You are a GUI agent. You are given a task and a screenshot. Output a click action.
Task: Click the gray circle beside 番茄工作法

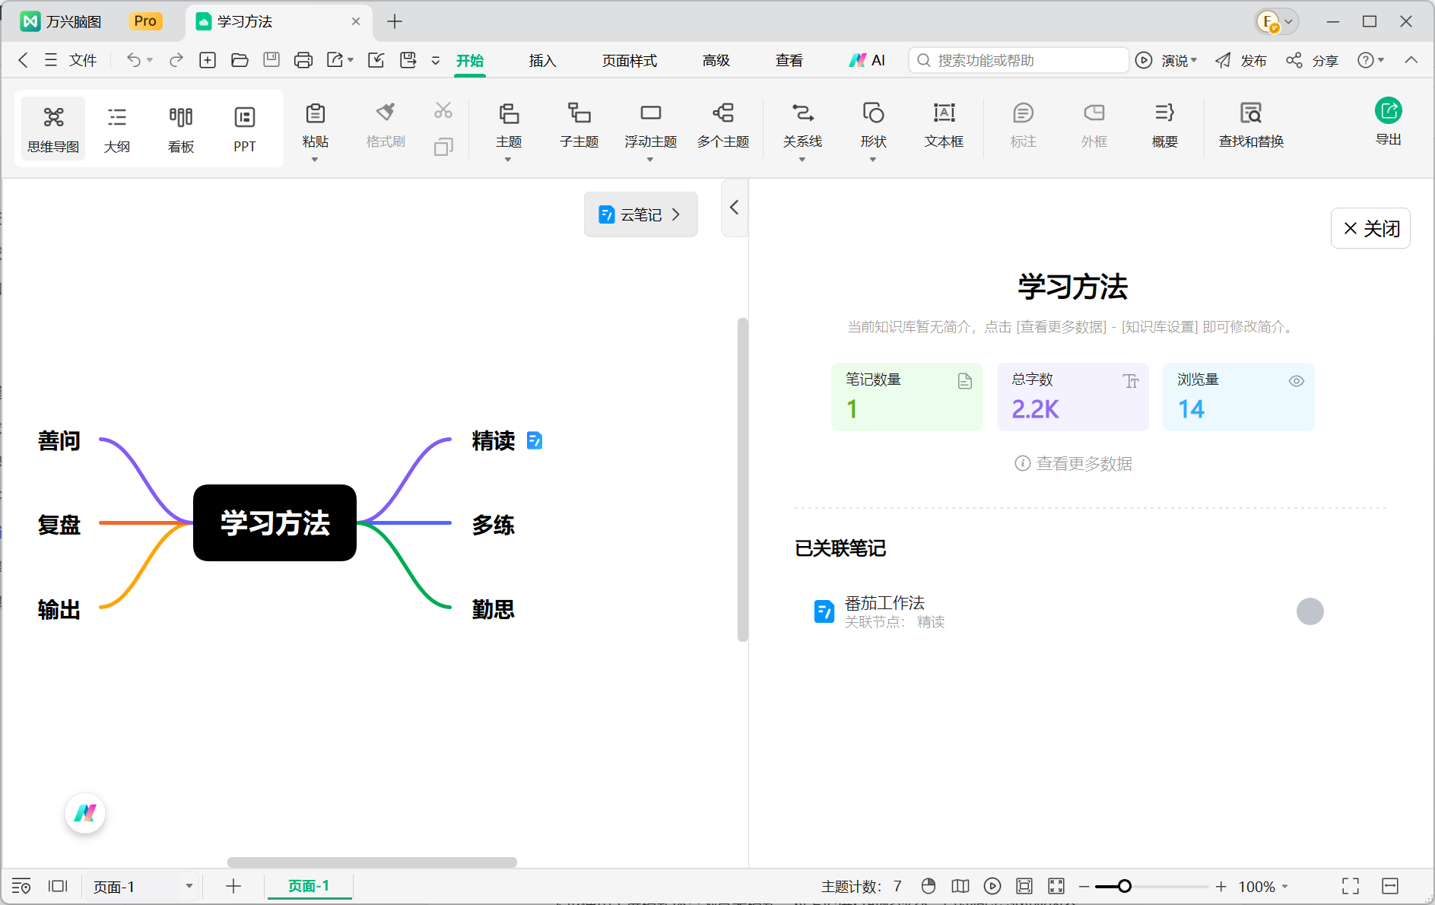(1310, 611)
